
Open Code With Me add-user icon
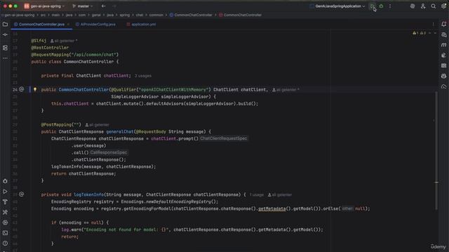423,6
